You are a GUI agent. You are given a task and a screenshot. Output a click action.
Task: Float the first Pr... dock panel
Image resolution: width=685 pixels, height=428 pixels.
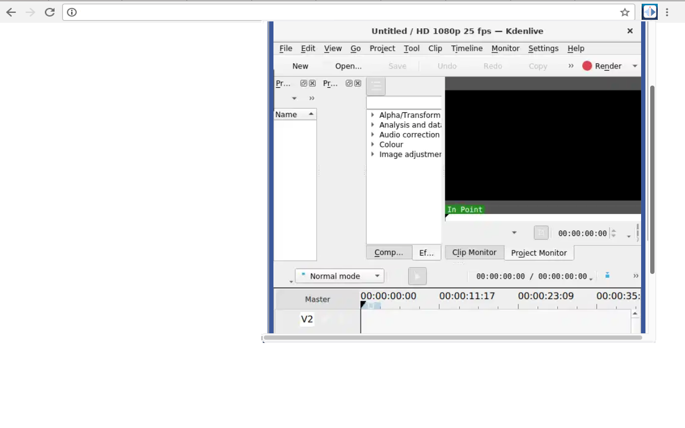point(303,83)
